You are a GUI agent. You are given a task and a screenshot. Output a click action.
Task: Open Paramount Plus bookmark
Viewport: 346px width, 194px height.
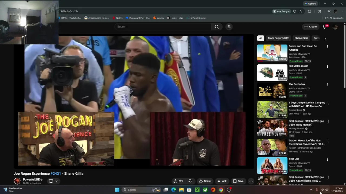[x=138, y=18]
